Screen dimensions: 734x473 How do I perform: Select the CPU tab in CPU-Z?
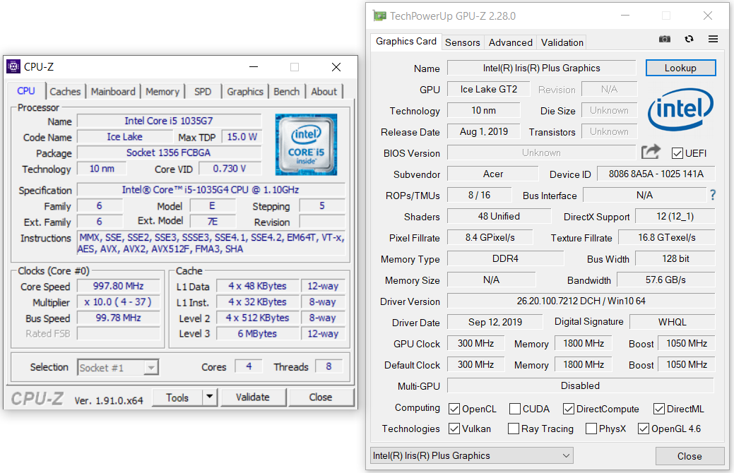[x=26, y=91]
